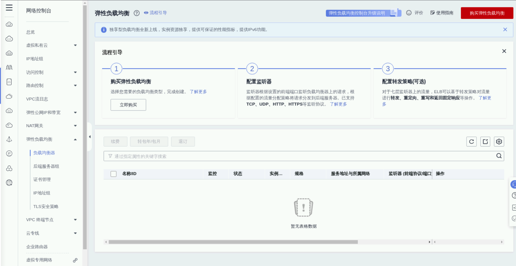Select all rows with the header checkbox
This screenshot has width=516, height=266.
(x=113, y=174)
